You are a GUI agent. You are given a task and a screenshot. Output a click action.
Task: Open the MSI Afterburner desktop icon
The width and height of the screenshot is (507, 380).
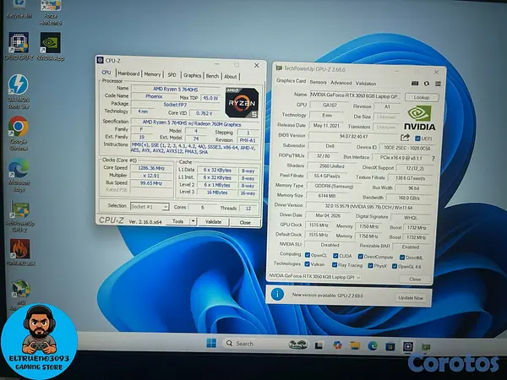tap(21, 292)
